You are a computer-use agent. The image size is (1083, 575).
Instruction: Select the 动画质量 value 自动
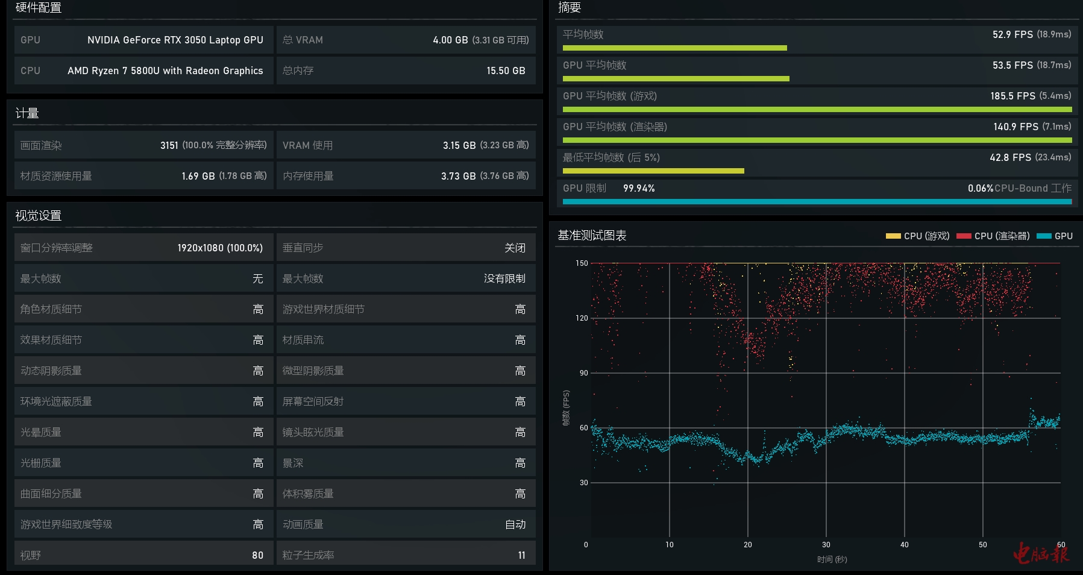pyautogui.click(x=515, y=525)
